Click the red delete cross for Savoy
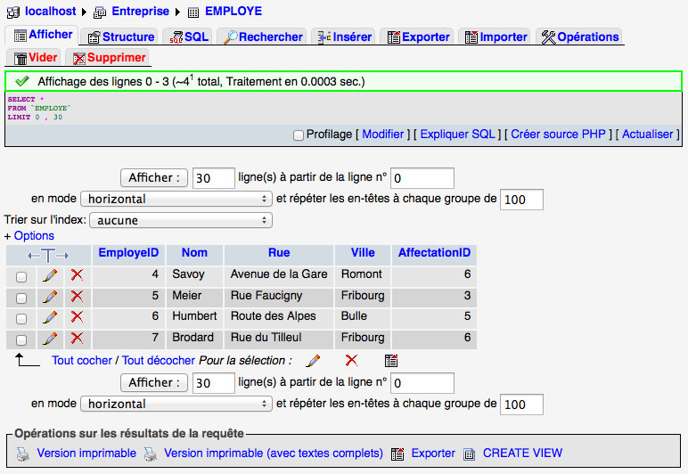The height and width of the screenshot is (474, 688). (78, 275)
